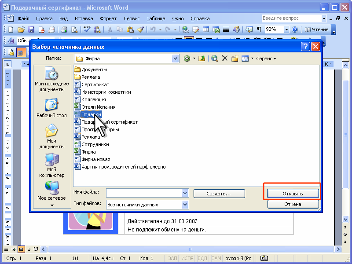Click the Открыть button
This screenshot has width=352, height=264.
[x=293, y=194]
